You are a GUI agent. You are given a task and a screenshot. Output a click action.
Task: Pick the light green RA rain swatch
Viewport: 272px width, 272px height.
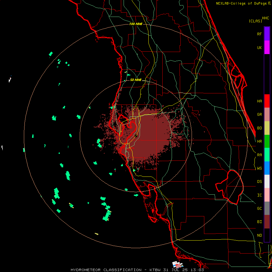pyautogui.click(x=267, y=155)
